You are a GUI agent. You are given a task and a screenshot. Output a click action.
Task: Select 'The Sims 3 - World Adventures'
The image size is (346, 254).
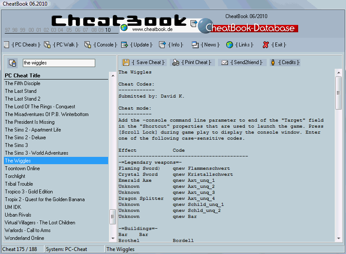point(37,153)
